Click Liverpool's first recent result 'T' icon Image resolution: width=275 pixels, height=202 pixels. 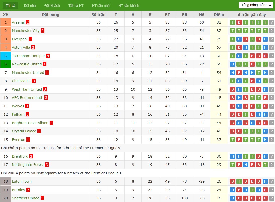pyautogui.click(x=232, y=39)
